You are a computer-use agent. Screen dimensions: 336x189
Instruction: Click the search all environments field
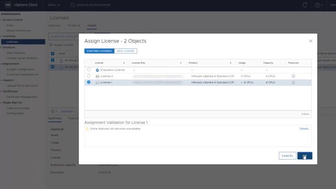[x=94, y=5]
